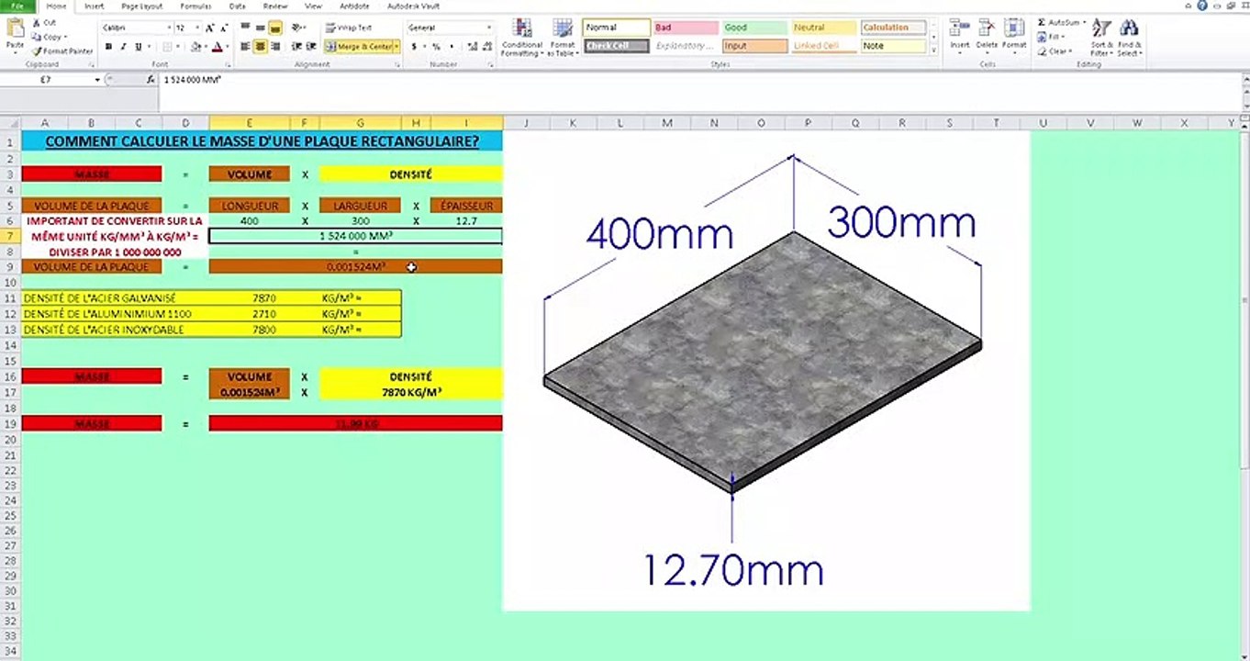Apply the Neutral style swatch

pos(823,28)
